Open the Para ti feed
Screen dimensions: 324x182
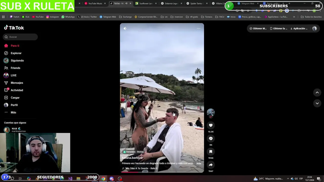(12, 46)
